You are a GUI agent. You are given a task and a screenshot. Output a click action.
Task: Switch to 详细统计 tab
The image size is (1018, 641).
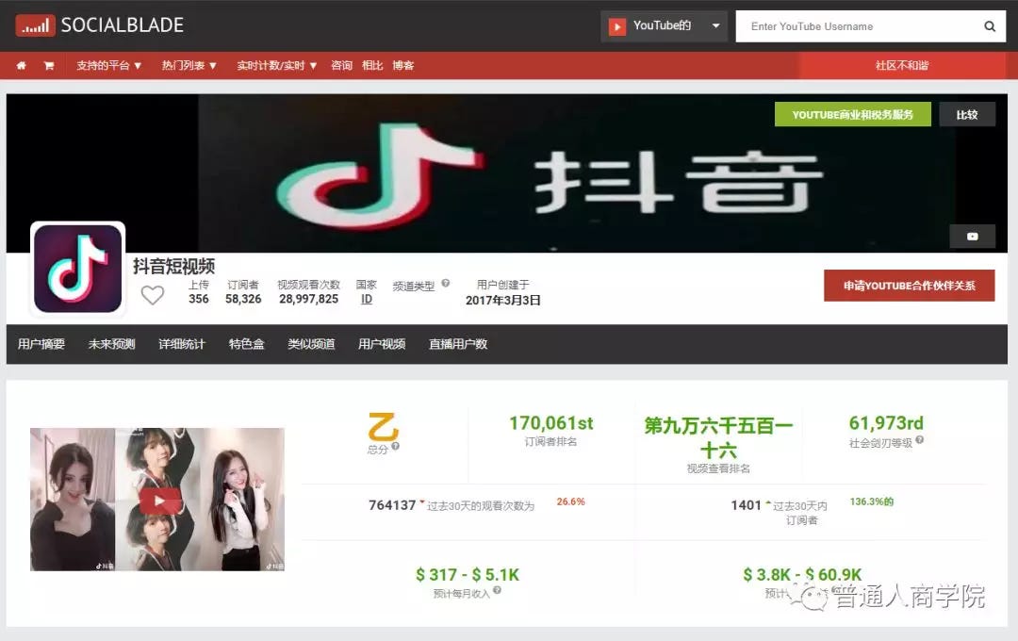coord(182,344)
